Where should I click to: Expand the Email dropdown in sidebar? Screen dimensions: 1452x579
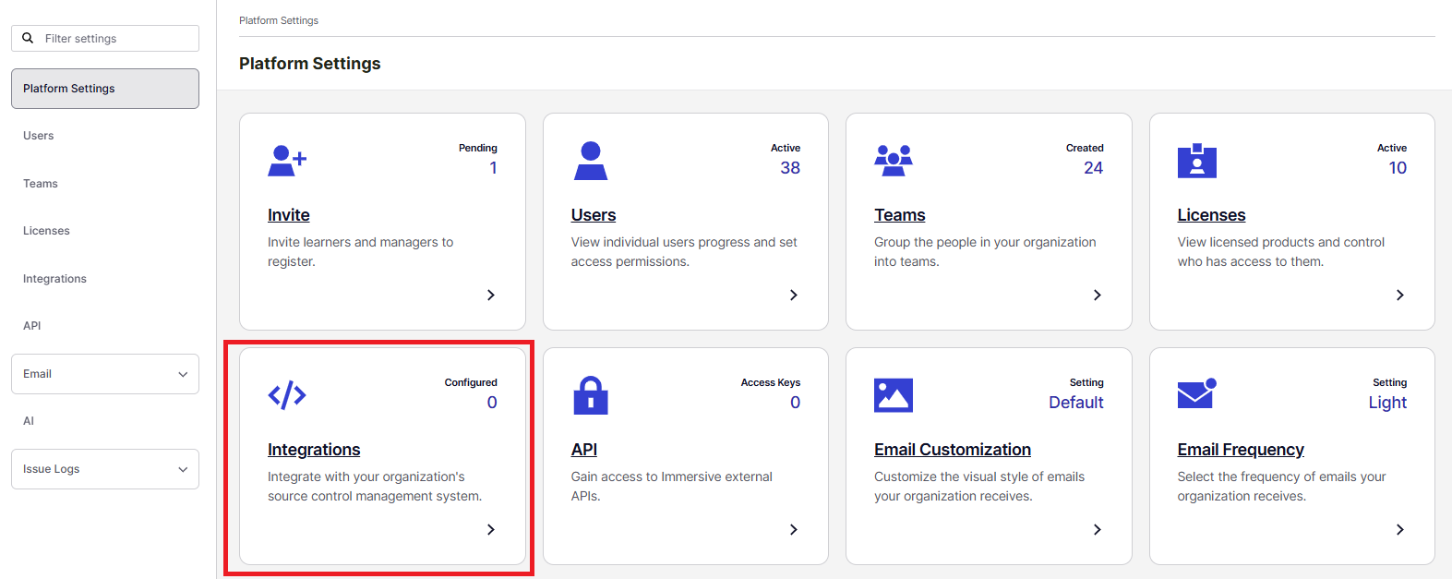coord(105,374)
